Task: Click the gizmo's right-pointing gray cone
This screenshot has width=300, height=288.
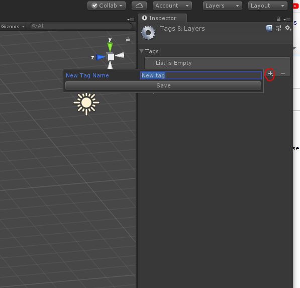Action: [x=120, y=55]
